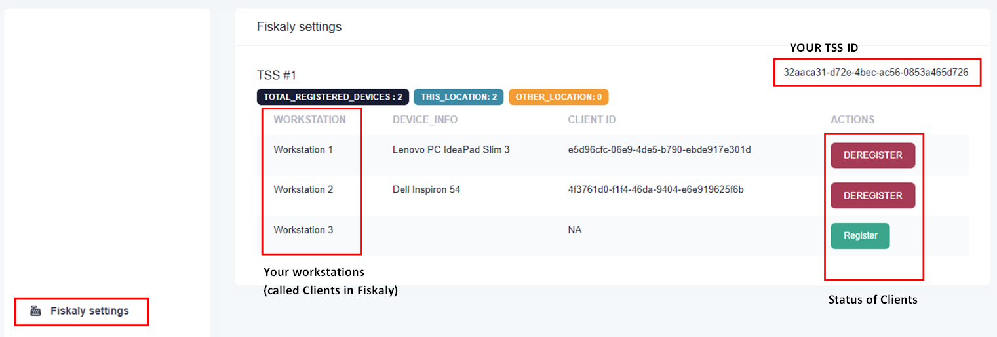This screenshot has height=337, width=997.
Task: Click the WORKSTATION column header
Action: pos(309,120)
